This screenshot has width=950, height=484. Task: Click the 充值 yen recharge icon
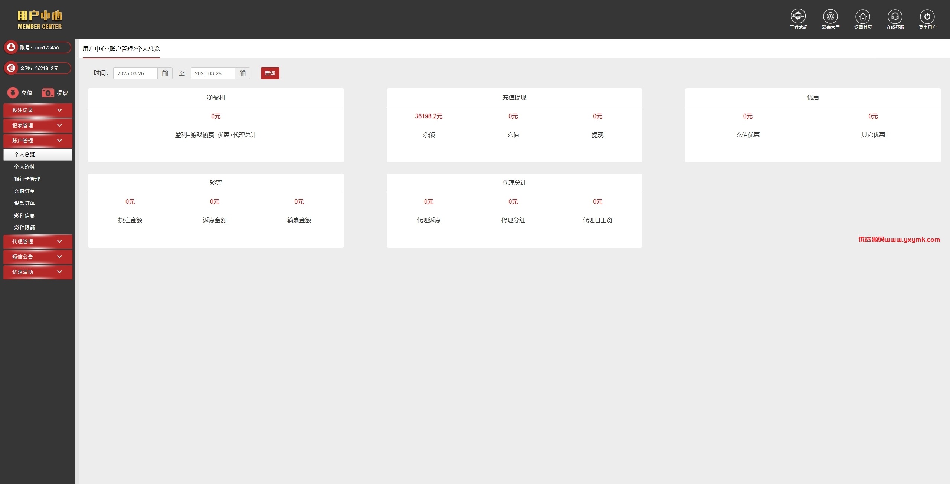click(x=13, y=93)
